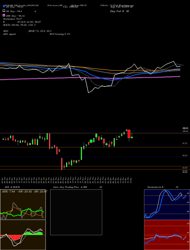Viewport: 190px width, 250px height.
Task: Click the tall green candlestick in mid-November
Action: tap(81, 153)
